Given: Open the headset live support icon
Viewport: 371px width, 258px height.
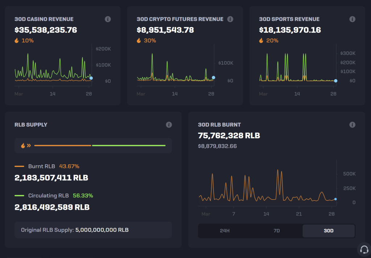Looking at the screenshot, I should [364, 250].
